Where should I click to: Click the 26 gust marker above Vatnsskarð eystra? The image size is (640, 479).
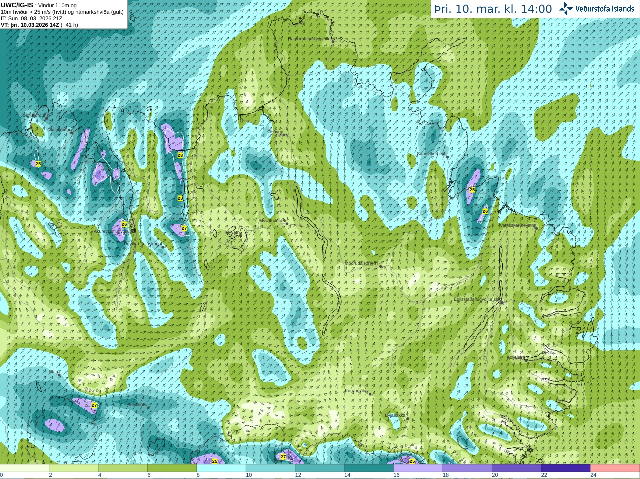pyautogui.click(x=485, y=211)
